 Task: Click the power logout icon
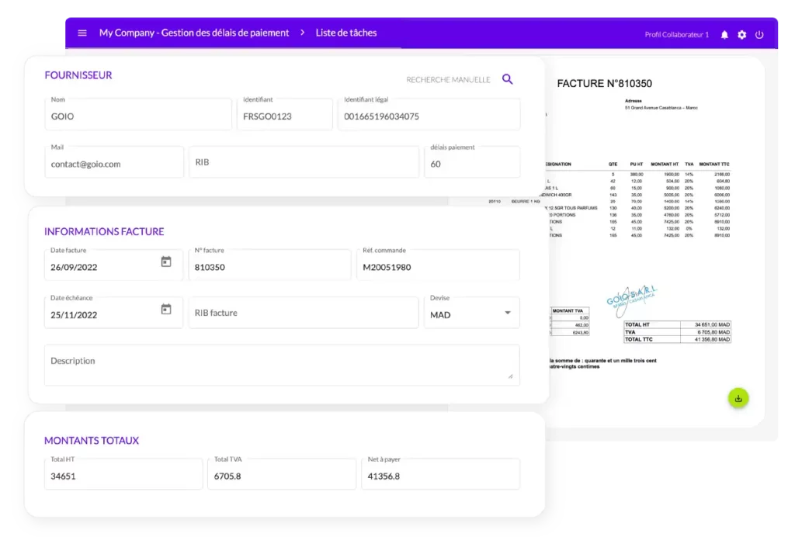tap(759, 35)
